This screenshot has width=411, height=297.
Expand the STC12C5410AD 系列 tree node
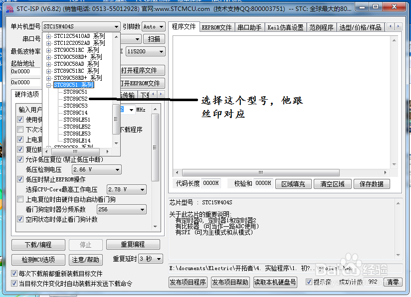click(48, 36)
